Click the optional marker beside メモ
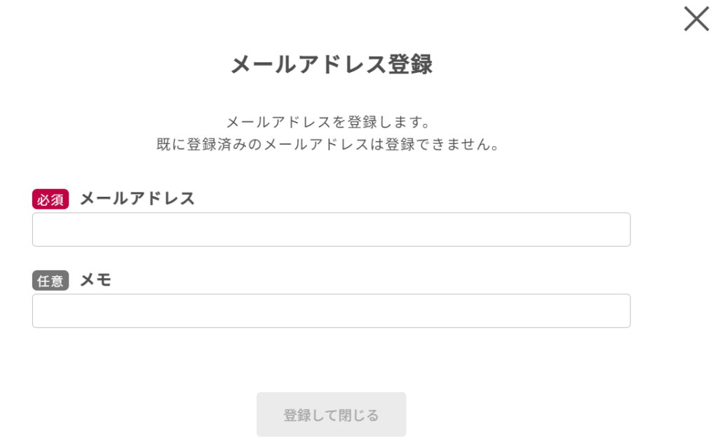 pyautogui.click(x=50, y=281)
